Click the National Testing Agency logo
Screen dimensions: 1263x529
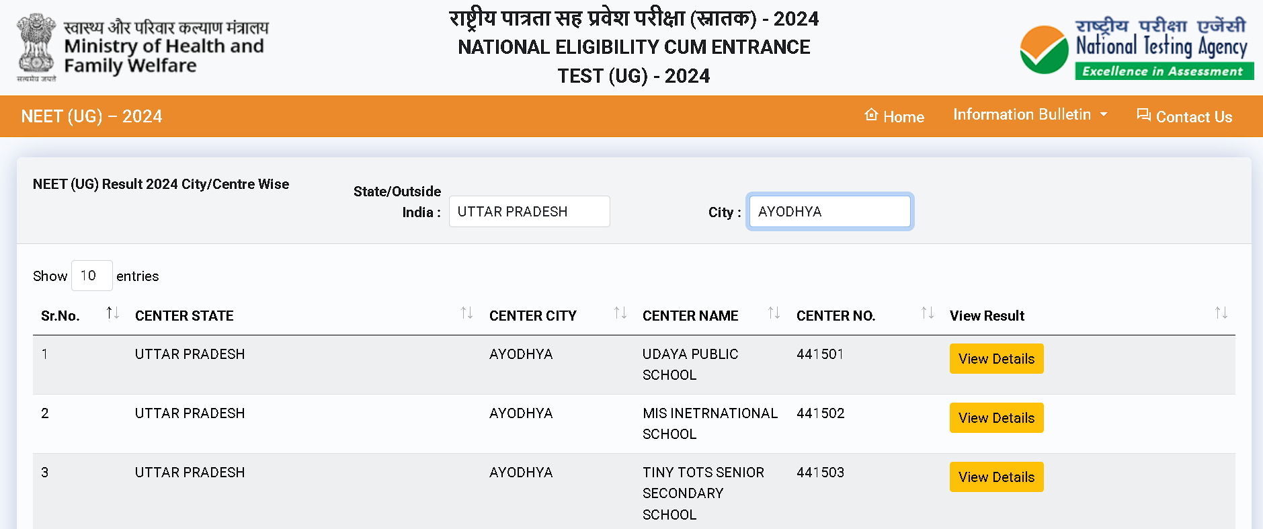pyautogui.click(x=1136, y=48)
